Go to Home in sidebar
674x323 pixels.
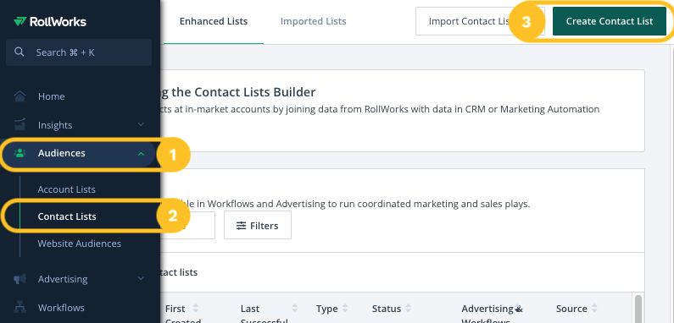(x=51, y=96)
